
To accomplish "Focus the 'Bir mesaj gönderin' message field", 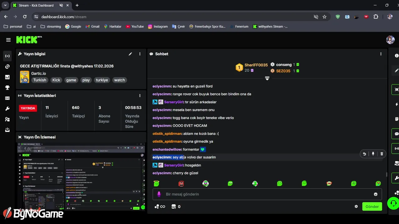I will [x=267, y=194].
